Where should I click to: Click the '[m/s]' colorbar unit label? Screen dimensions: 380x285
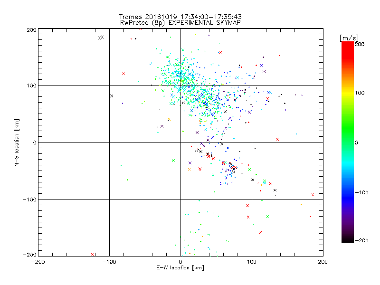[349, 38]
